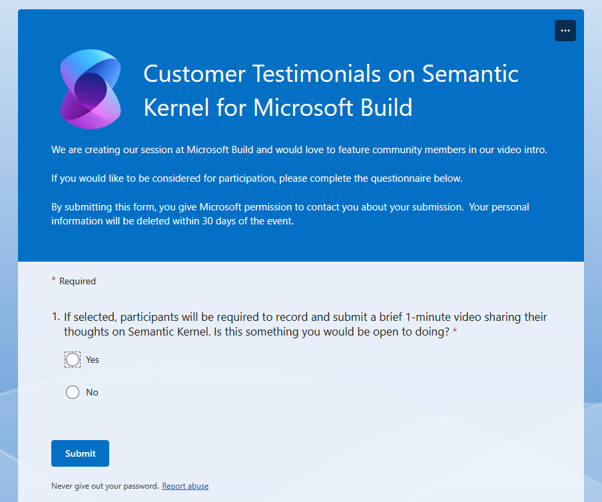Click the 'Required' legend text
The width and height of the screenshot is (602, 502).
77,282
